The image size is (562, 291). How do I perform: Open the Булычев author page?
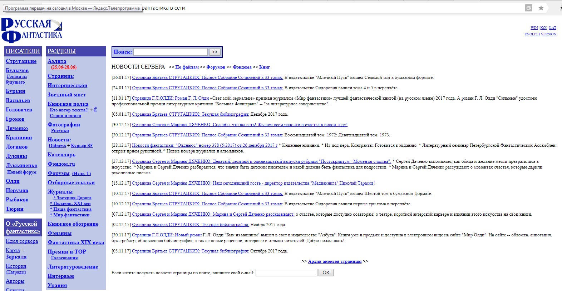(17, 70)
